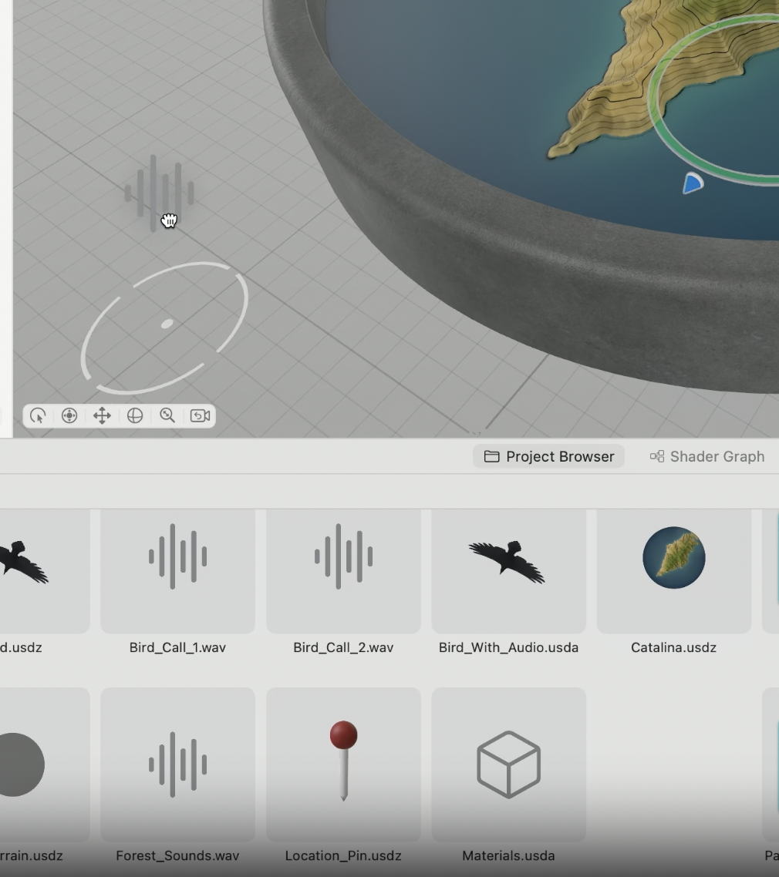
Task: Click the Materials.usda file name
Action: click(509, 855)
